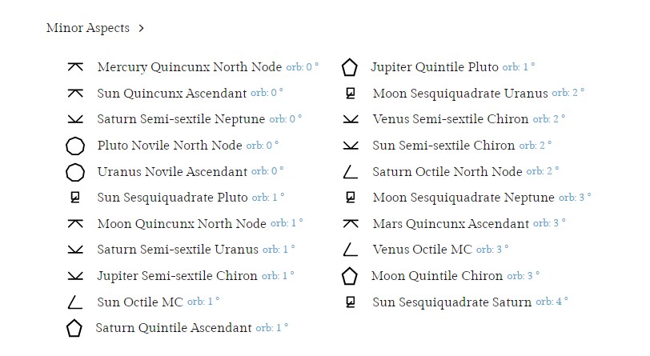Screen dimensions: 650x356
Task: Expand the Minor Aspects chevron arrow
Action: (x=142, y=28)
